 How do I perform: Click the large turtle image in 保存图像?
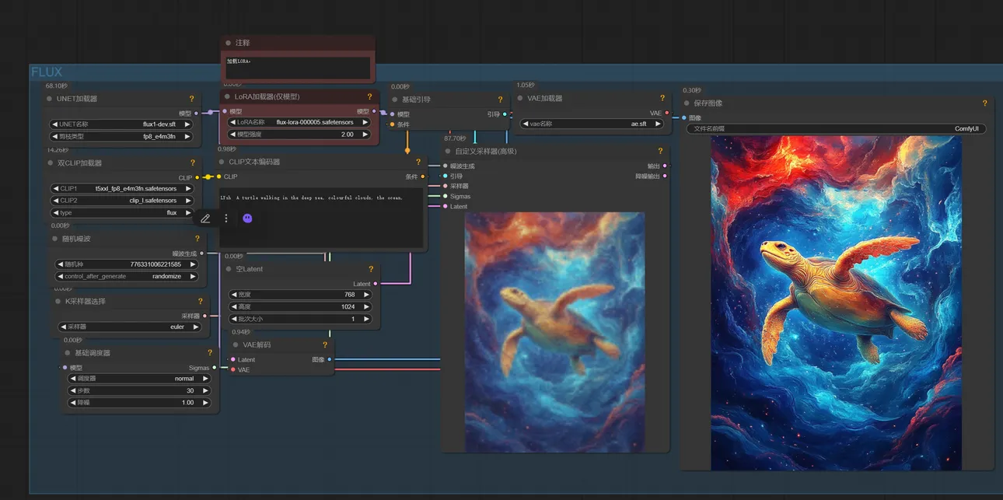[x=836, y=303]
